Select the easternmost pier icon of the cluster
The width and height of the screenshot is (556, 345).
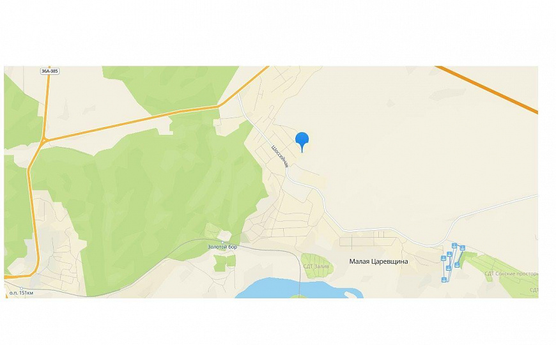(x=463, y=248)
